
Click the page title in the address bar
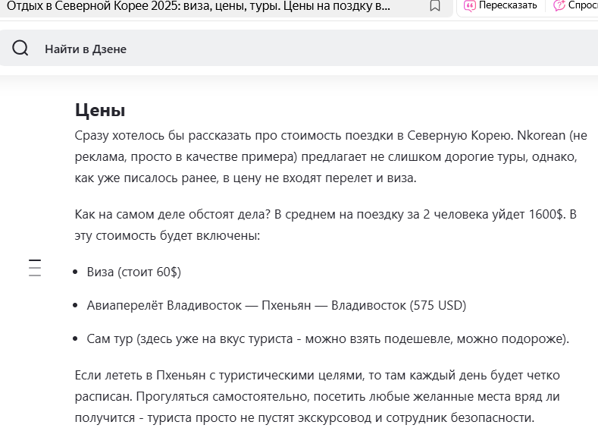(199, 6)
